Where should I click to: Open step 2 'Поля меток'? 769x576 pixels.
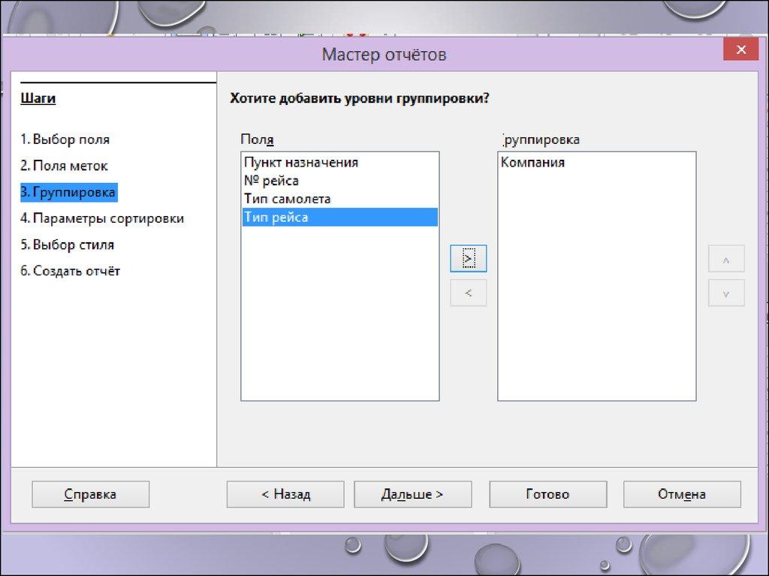coord(64,166)
